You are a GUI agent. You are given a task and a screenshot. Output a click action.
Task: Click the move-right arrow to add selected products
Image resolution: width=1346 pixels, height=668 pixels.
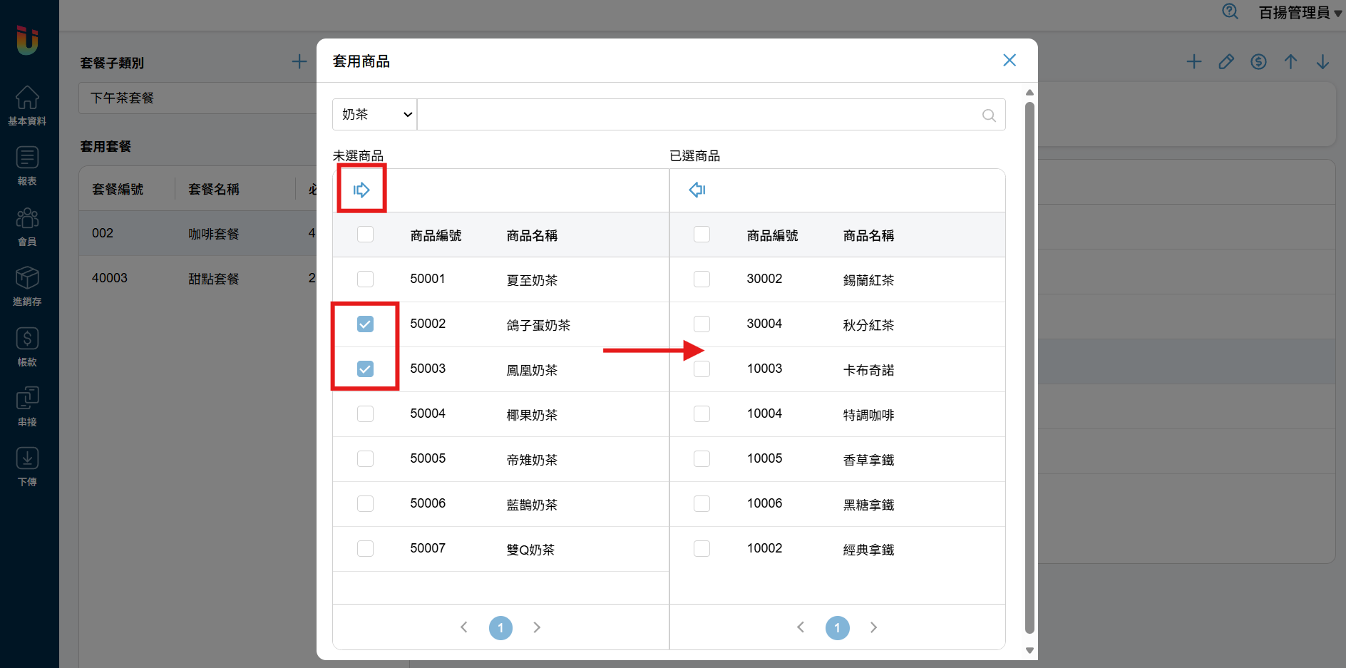tap(361, 190)
